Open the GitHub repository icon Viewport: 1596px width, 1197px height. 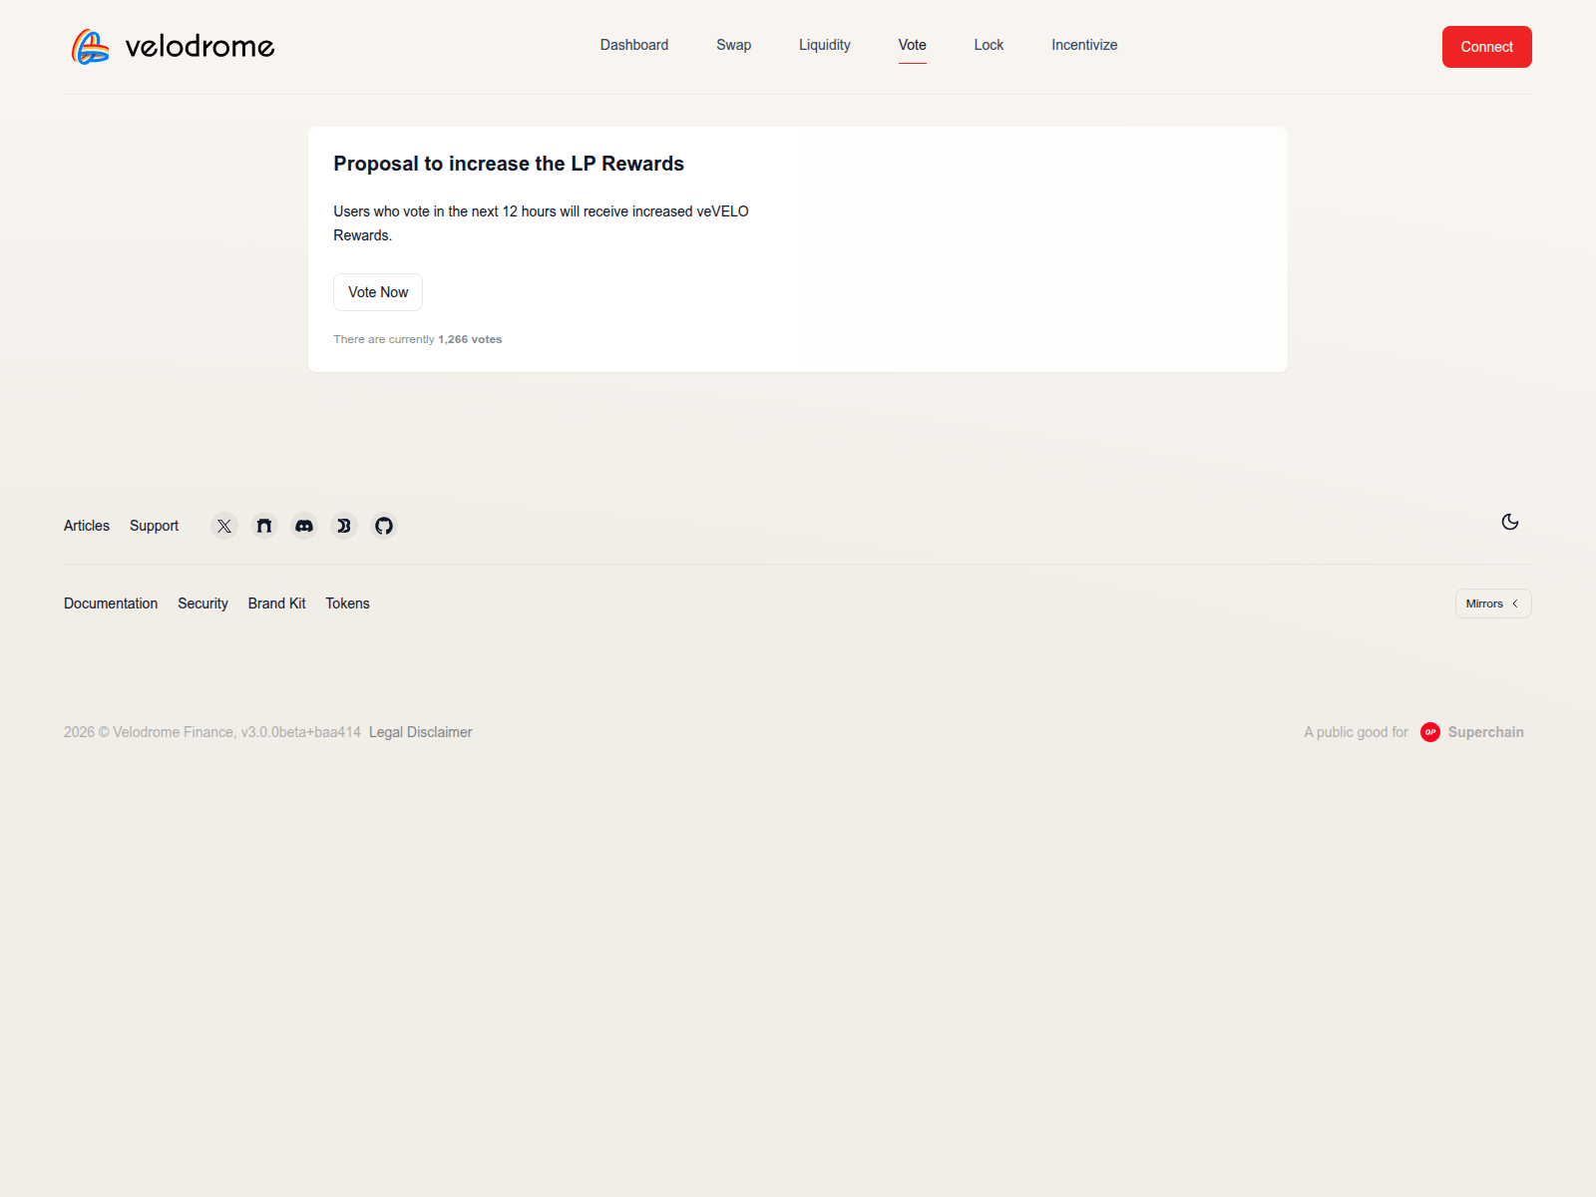[384, 526]
